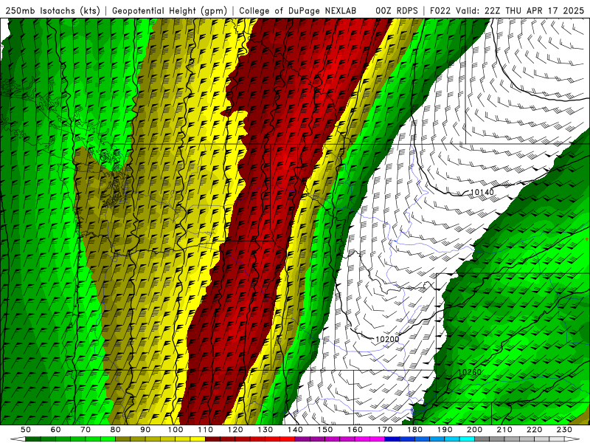Click the 140 value on the color scale
Viewport: 590px width, 443px height.
[295, 430]
